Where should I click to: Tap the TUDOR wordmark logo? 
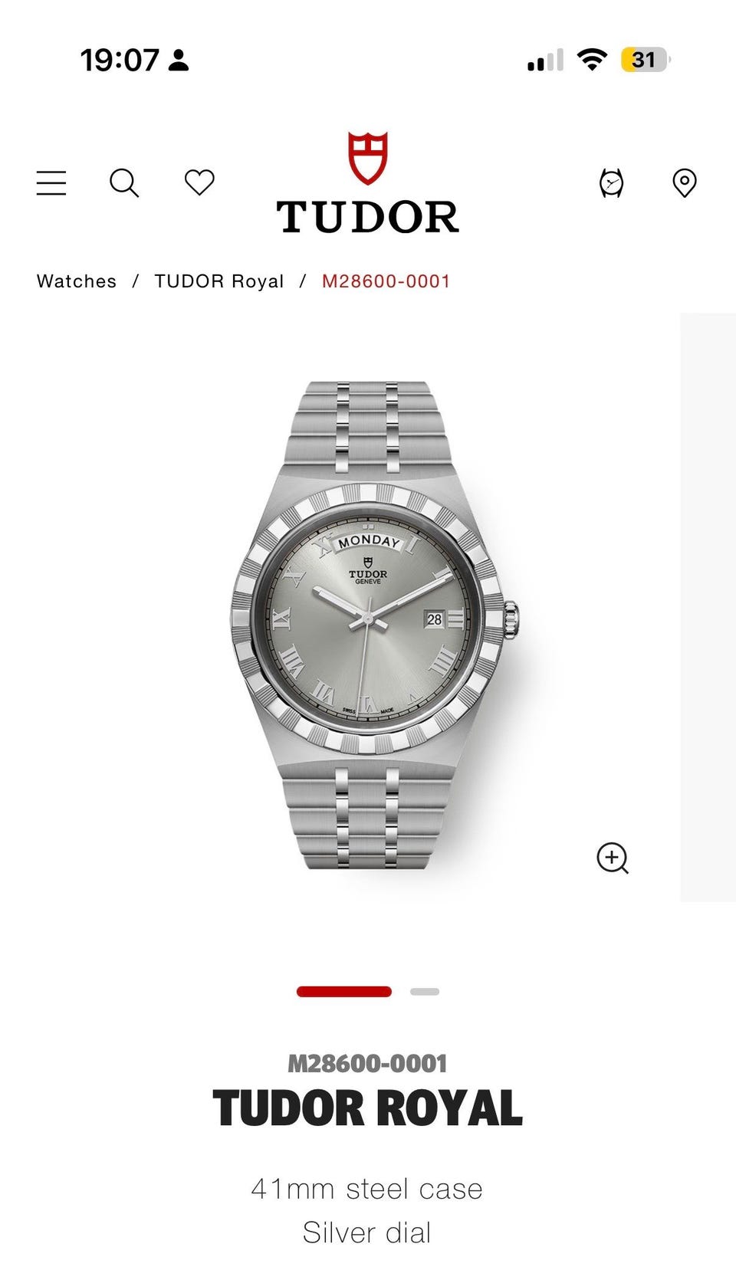(368, 217)
